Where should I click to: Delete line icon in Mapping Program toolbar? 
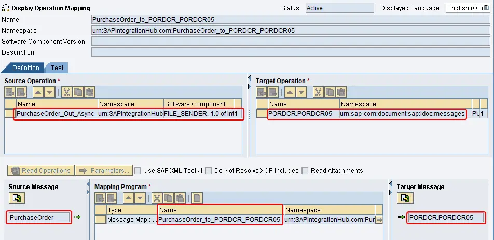pyautogui.click(x=112, y=198)
